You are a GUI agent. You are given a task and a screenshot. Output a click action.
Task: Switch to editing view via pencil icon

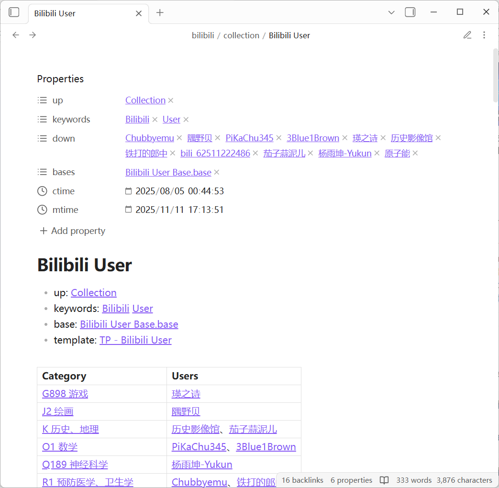pos(467,35)
